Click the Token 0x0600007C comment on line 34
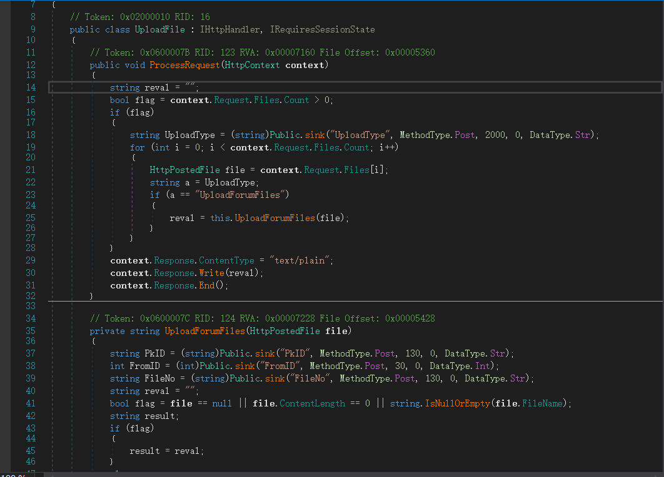This screenshot has width=664, height=477. point(262,318)
